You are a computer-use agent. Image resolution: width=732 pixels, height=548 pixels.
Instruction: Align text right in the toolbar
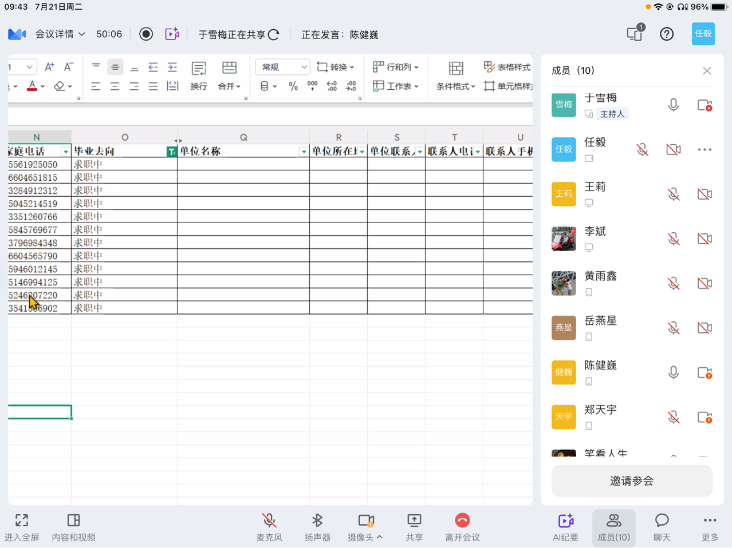(x=134, y=86)
